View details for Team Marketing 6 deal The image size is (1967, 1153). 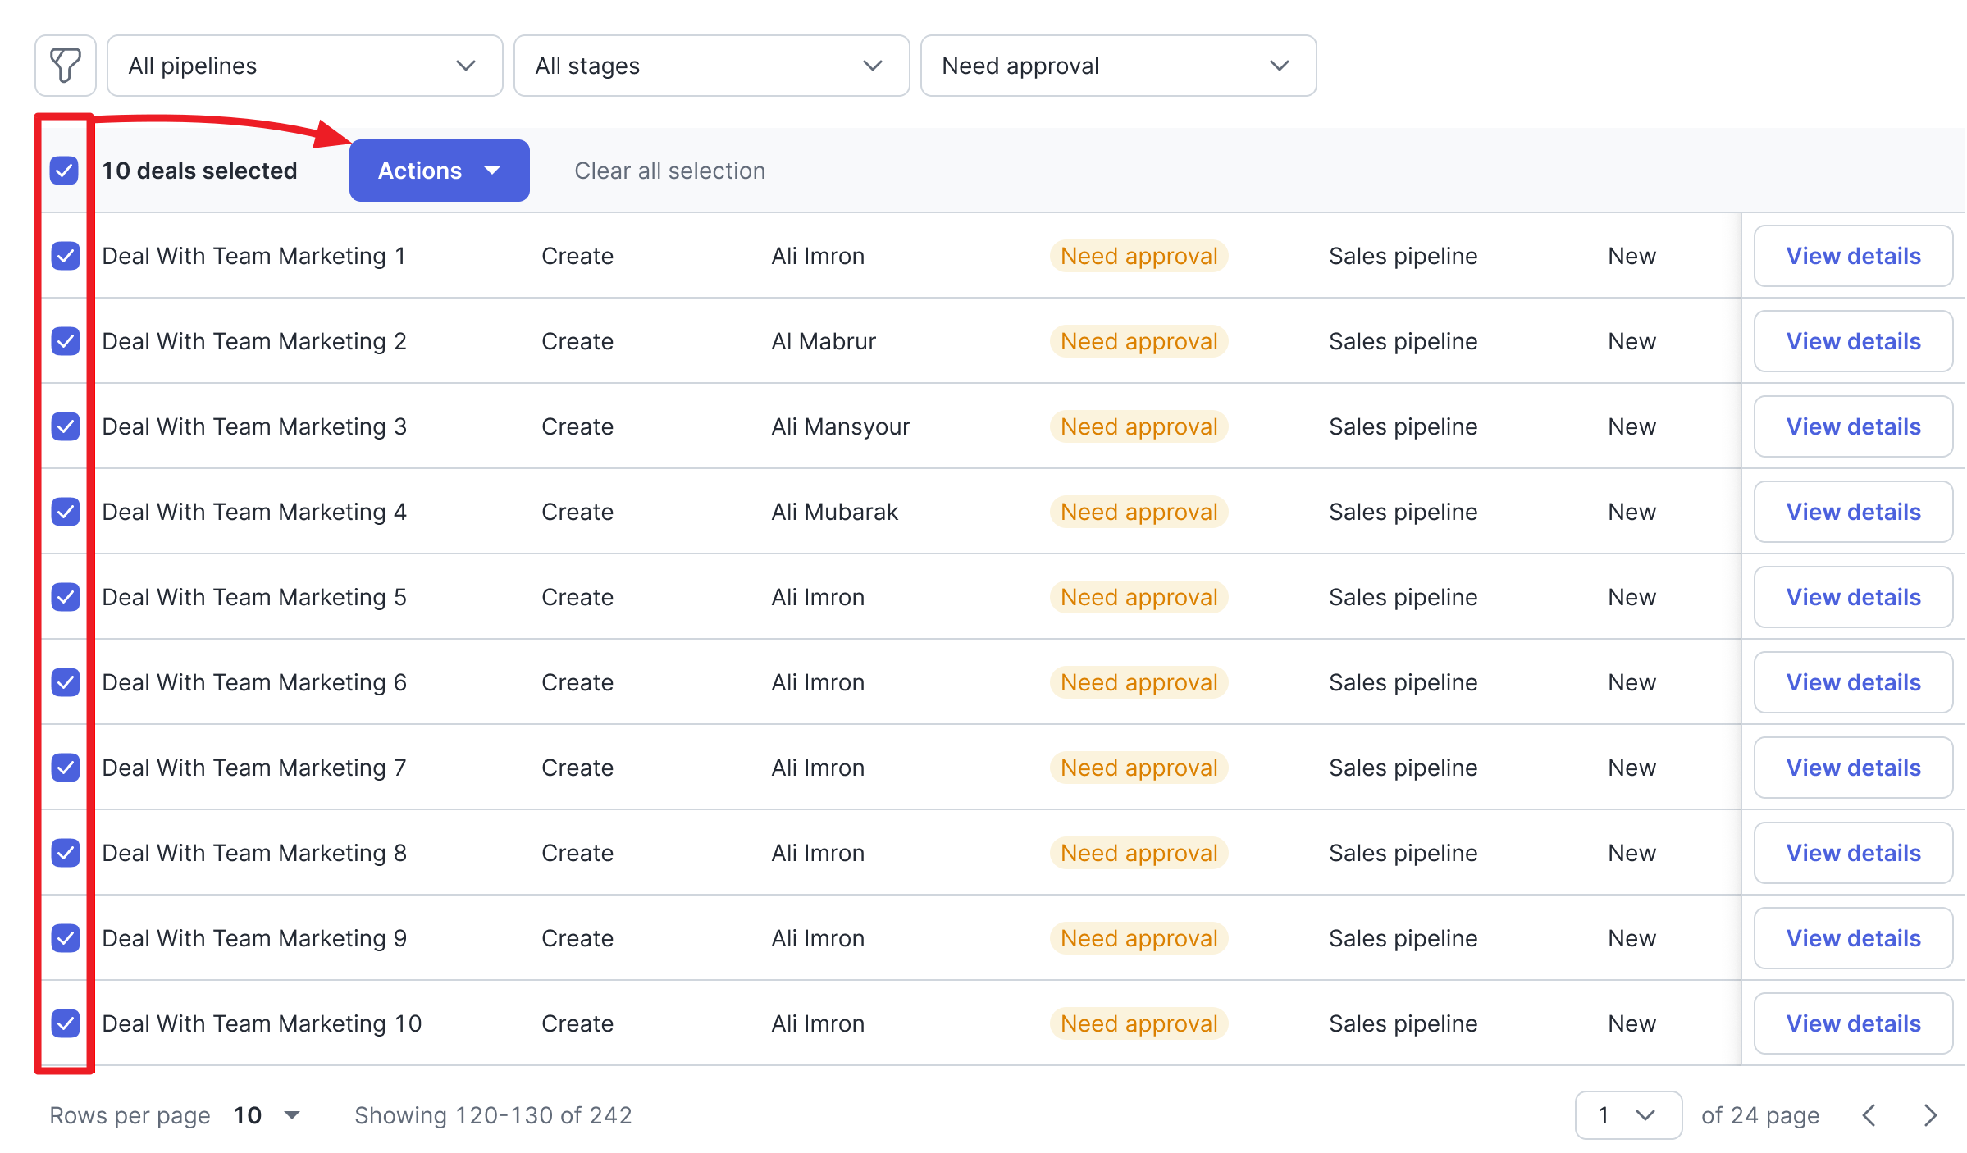tap(1853, 682)
